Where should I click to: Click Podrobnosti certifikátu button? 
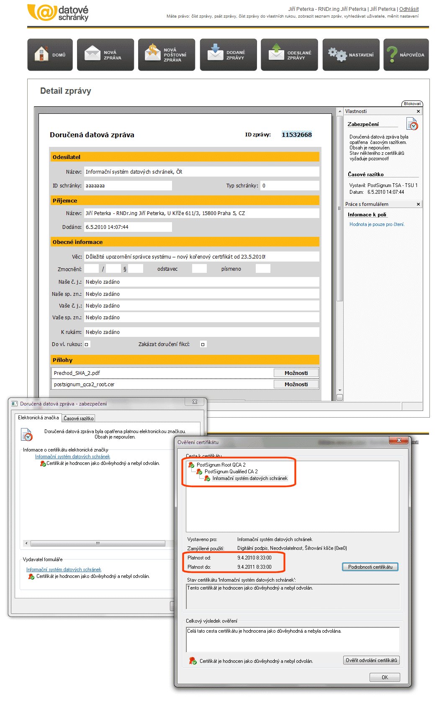[x=370, y=567]
